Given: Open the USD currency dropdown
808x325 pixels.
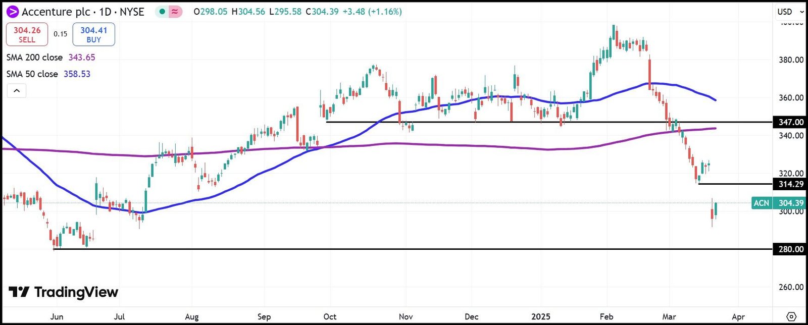Looking at the screenshot, I should click(790, 12).
